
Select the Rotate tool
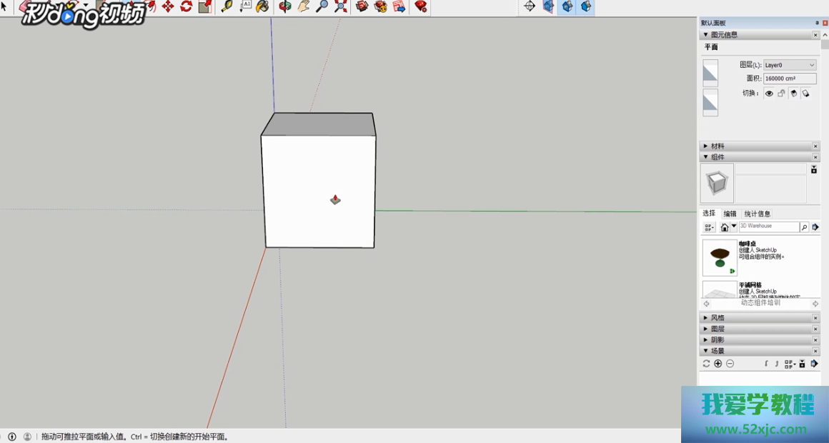[x=187, y=6]
